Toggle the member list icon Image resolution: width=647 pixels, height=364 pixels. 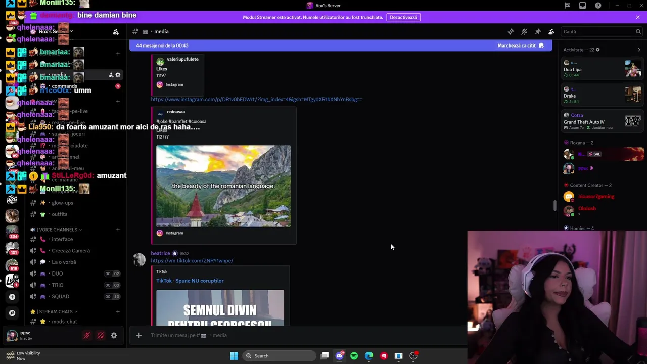(x=551, y=31)
